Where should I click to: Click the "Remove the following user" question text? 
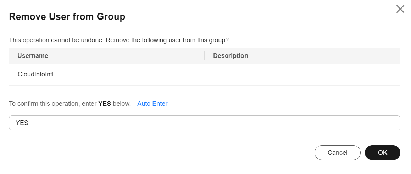click(x=167, y=40)
